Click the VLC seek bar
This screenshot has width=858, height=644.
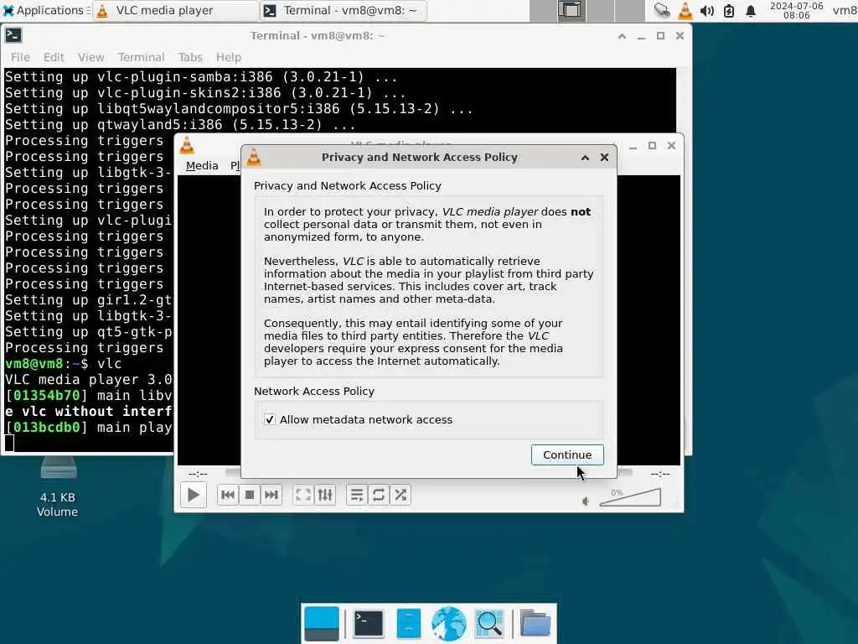click(429, 473)
